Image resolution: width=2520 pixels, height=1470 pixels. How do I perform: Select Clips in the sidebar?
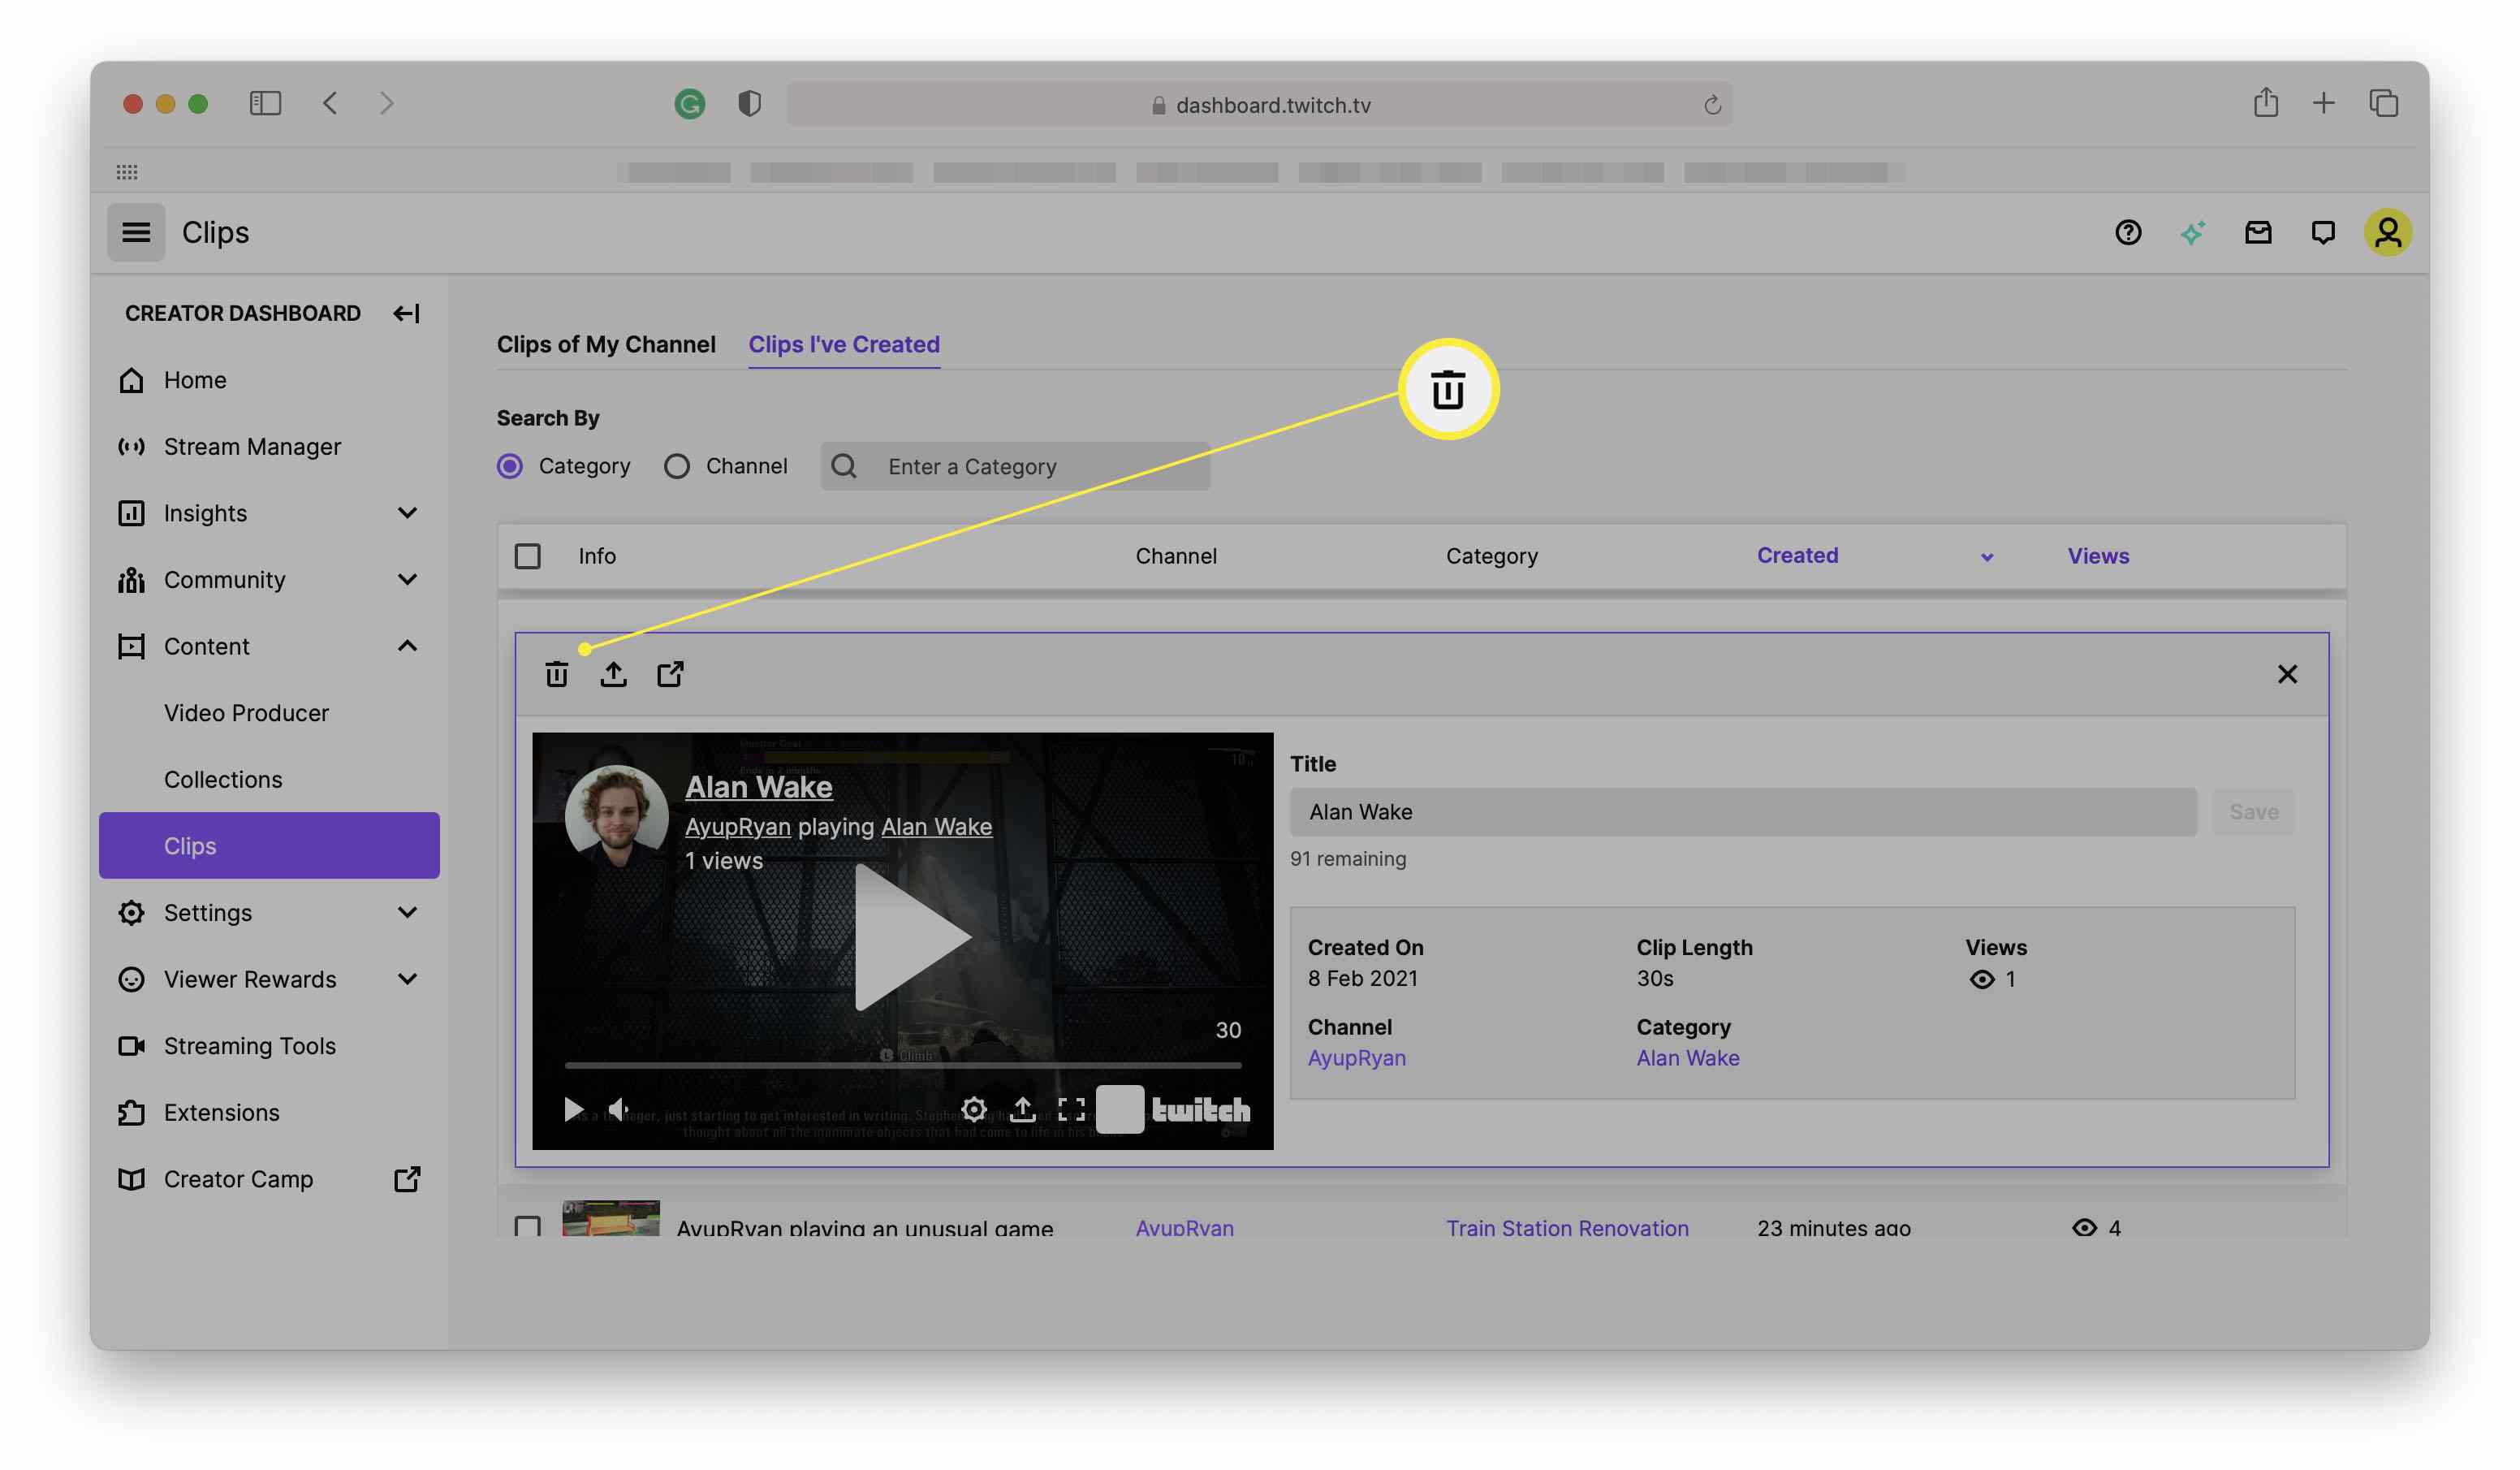click(269, 845)
